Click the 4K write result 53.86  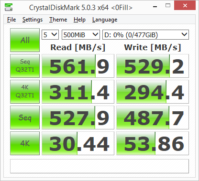[x=153, y=143]
